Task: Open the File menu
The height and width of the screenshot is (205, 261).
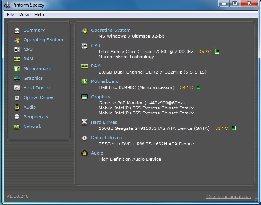Action: (x=10, y=15)
